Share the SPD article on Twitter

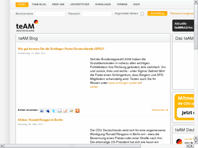point(54,111)
